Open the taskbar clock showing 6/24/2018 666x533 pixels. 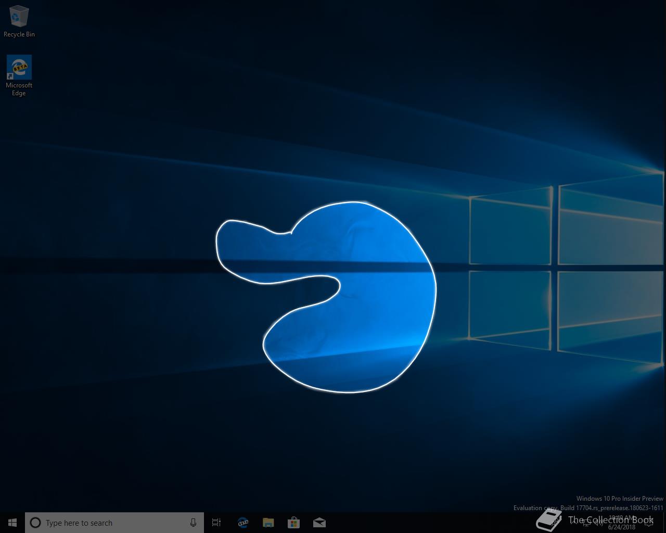[621, 523]
